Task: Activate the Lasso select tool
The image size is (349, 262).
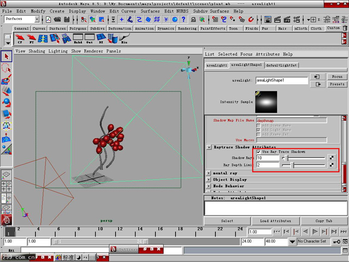Action: click(6, 68)
